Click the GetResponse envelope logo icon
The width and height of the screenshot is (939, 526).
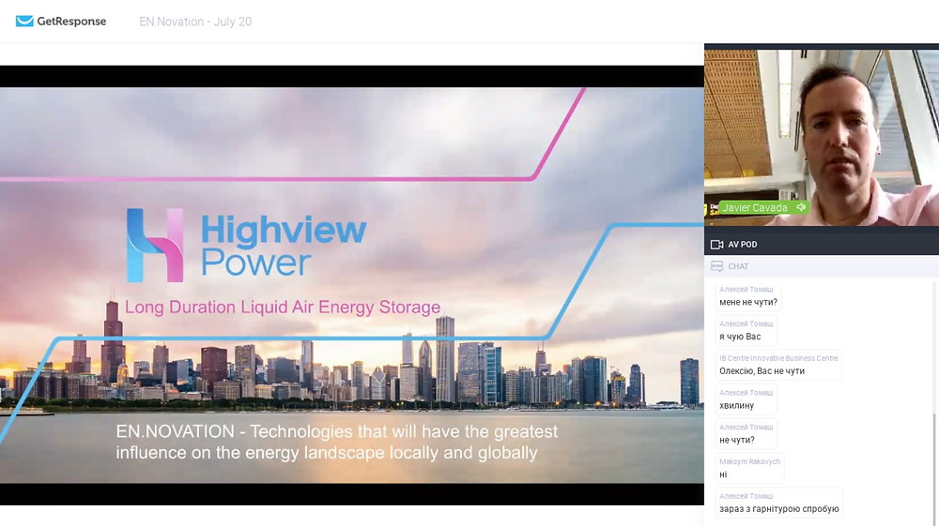pos(24,21)
